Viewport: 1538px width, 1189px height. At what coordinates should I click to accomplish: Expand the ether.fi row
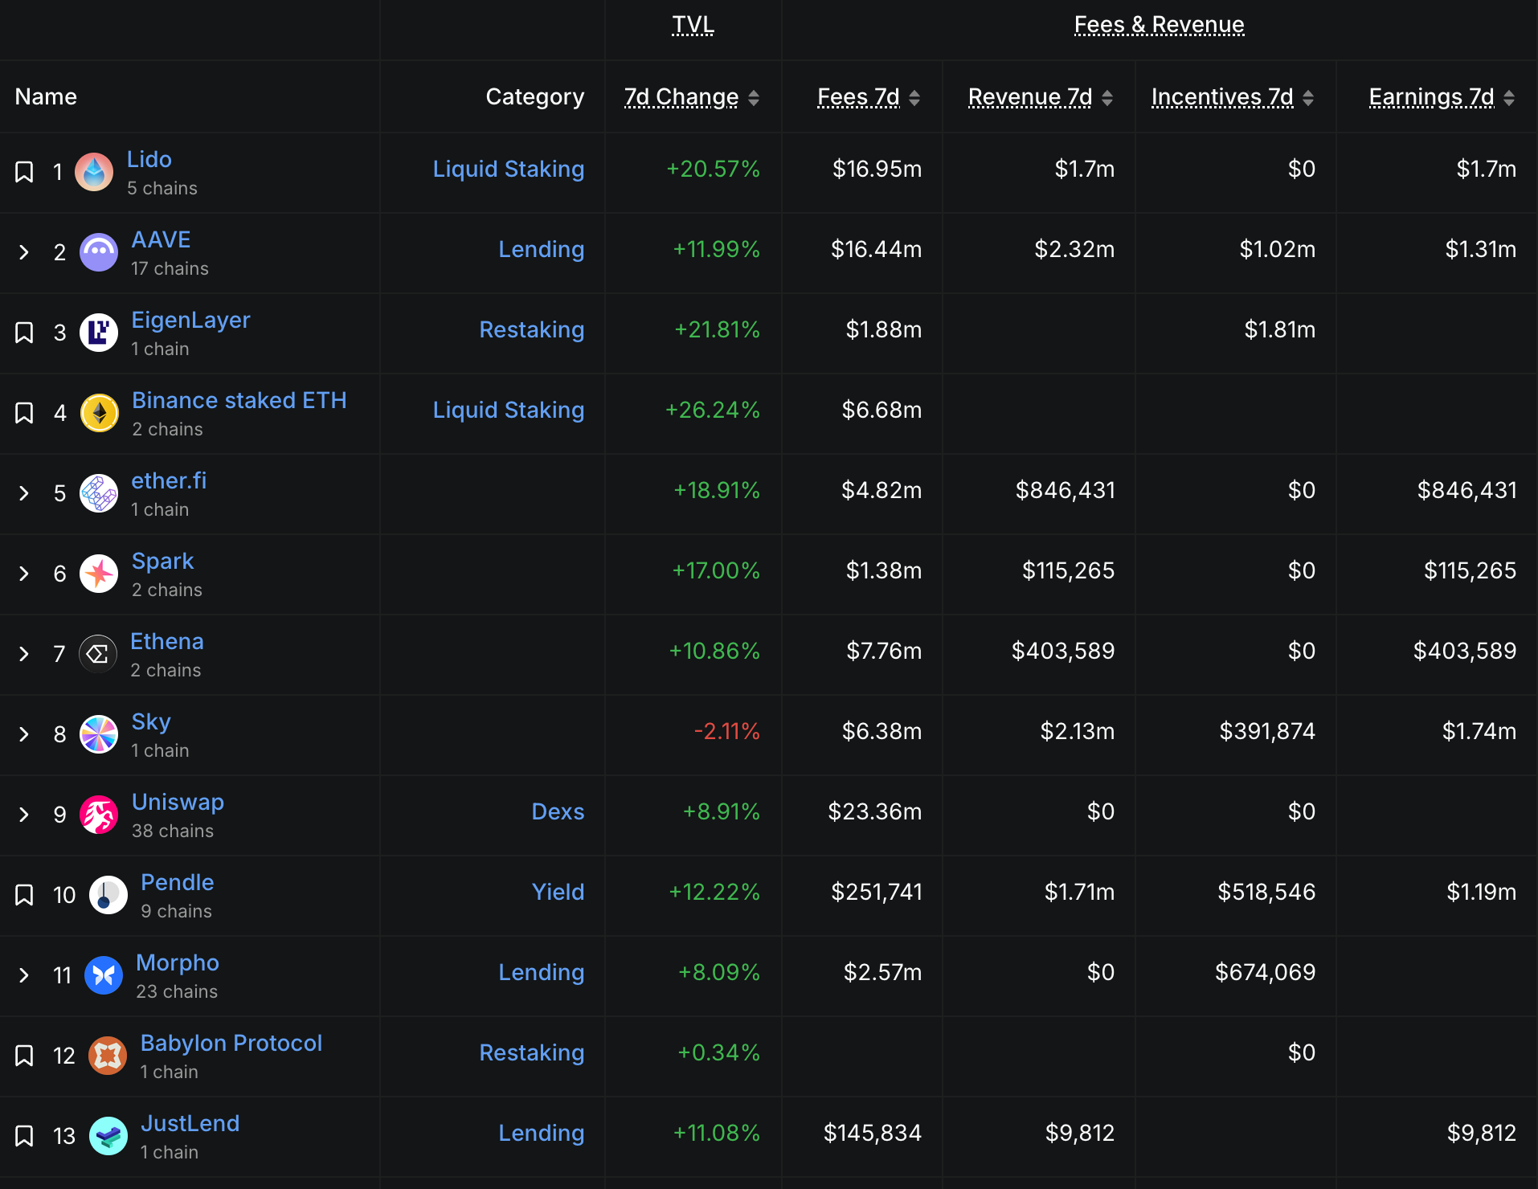click(24, 493)
